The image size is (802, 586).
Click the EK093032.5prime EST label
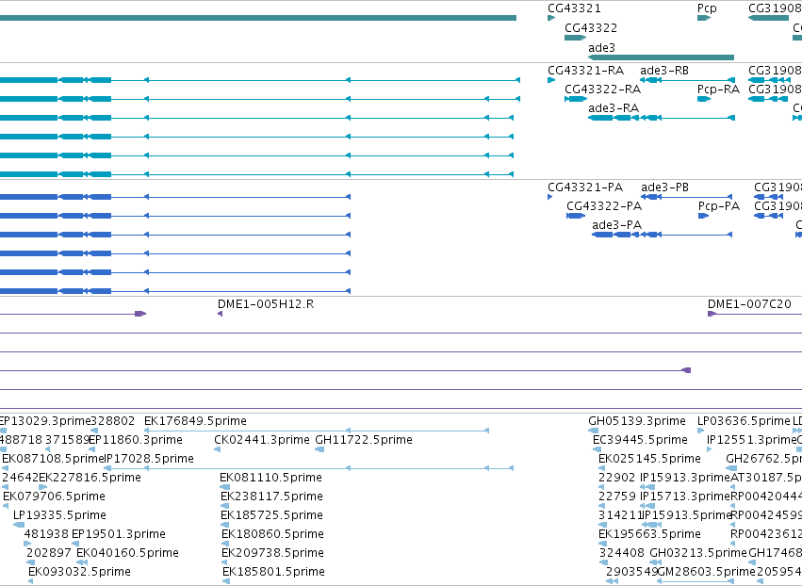(x=79, y=572)
